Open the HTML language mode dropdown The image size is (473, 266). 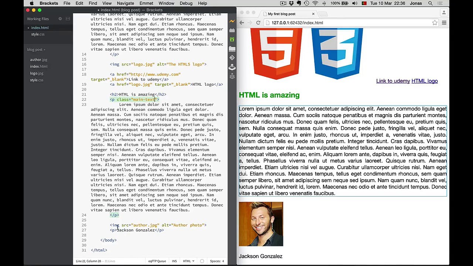188,261
